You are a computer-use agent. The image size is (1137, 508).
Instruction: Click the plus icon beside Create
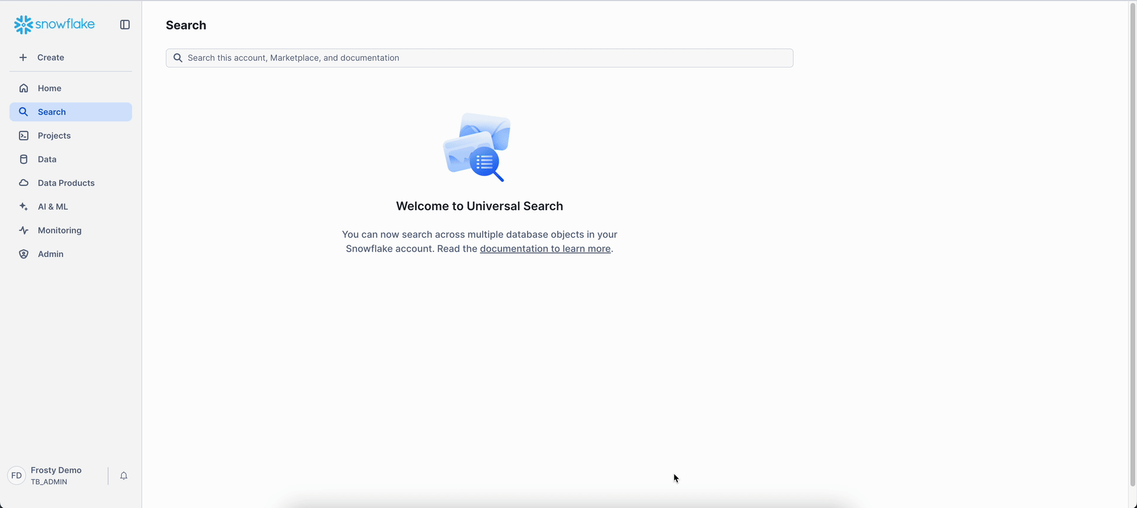(23, 57)
